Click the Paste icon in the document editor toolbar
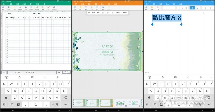This screenshot has width=215, height=112. tap(152, 8)
